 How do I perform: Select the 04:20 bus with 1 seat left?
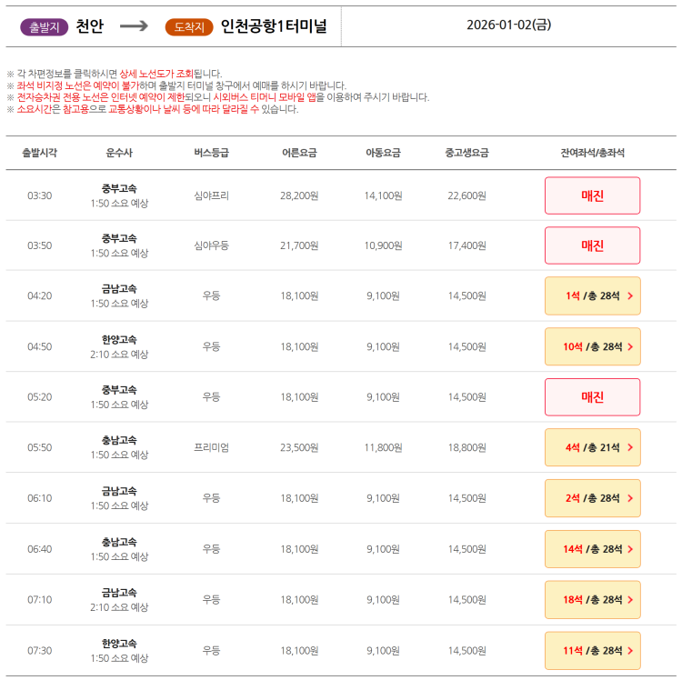point(592,295)
